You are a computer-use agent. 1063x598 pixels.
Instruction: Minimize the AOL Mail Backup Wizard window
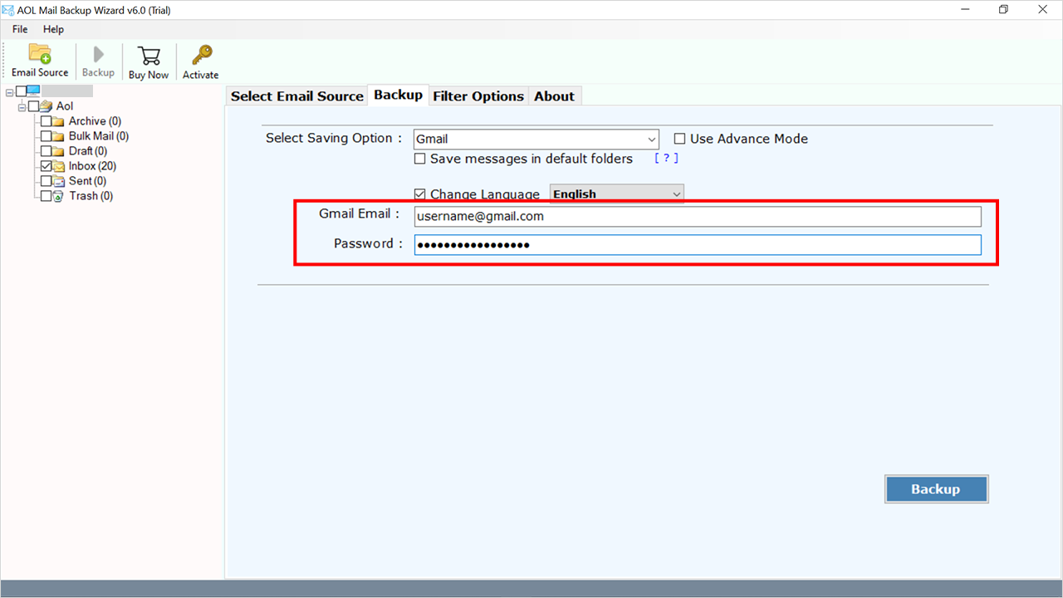coord(966,9)
